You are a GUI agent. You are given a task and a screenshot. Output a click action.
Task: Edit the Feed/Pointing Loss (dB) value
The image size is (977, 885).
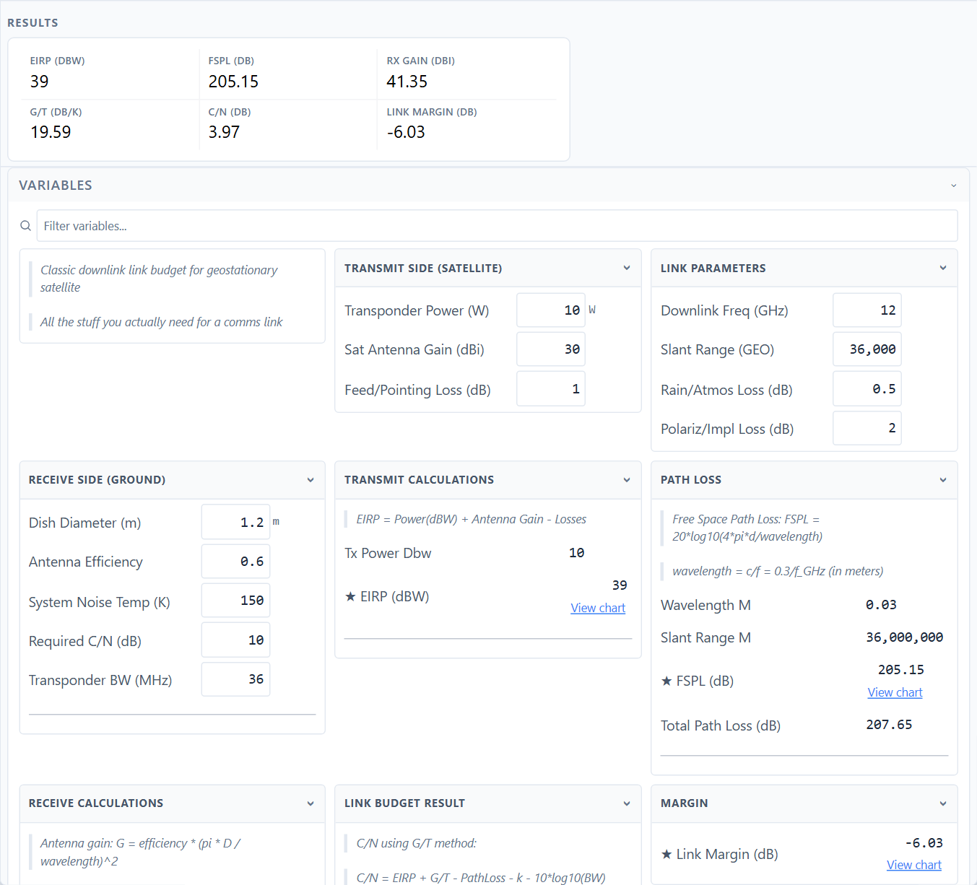tap(551, 389)
